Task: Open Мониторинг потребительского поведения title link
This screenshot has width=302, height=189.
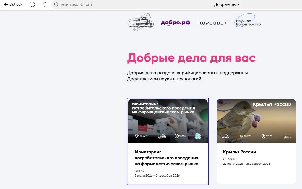Action: (x=166, y=158)
